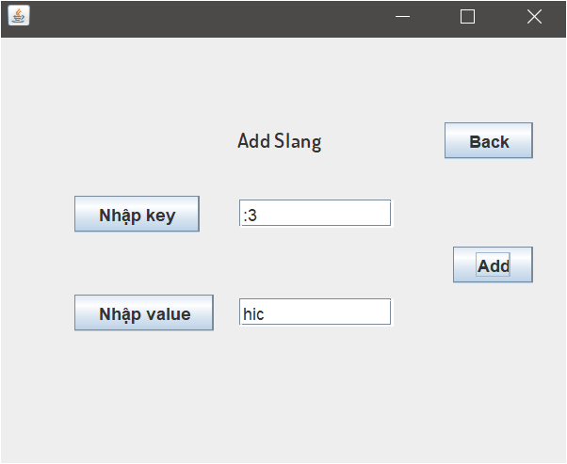Click the "Add Slang" heading text
Viewport: 567px width, 464px height.
tap(280, 141)
